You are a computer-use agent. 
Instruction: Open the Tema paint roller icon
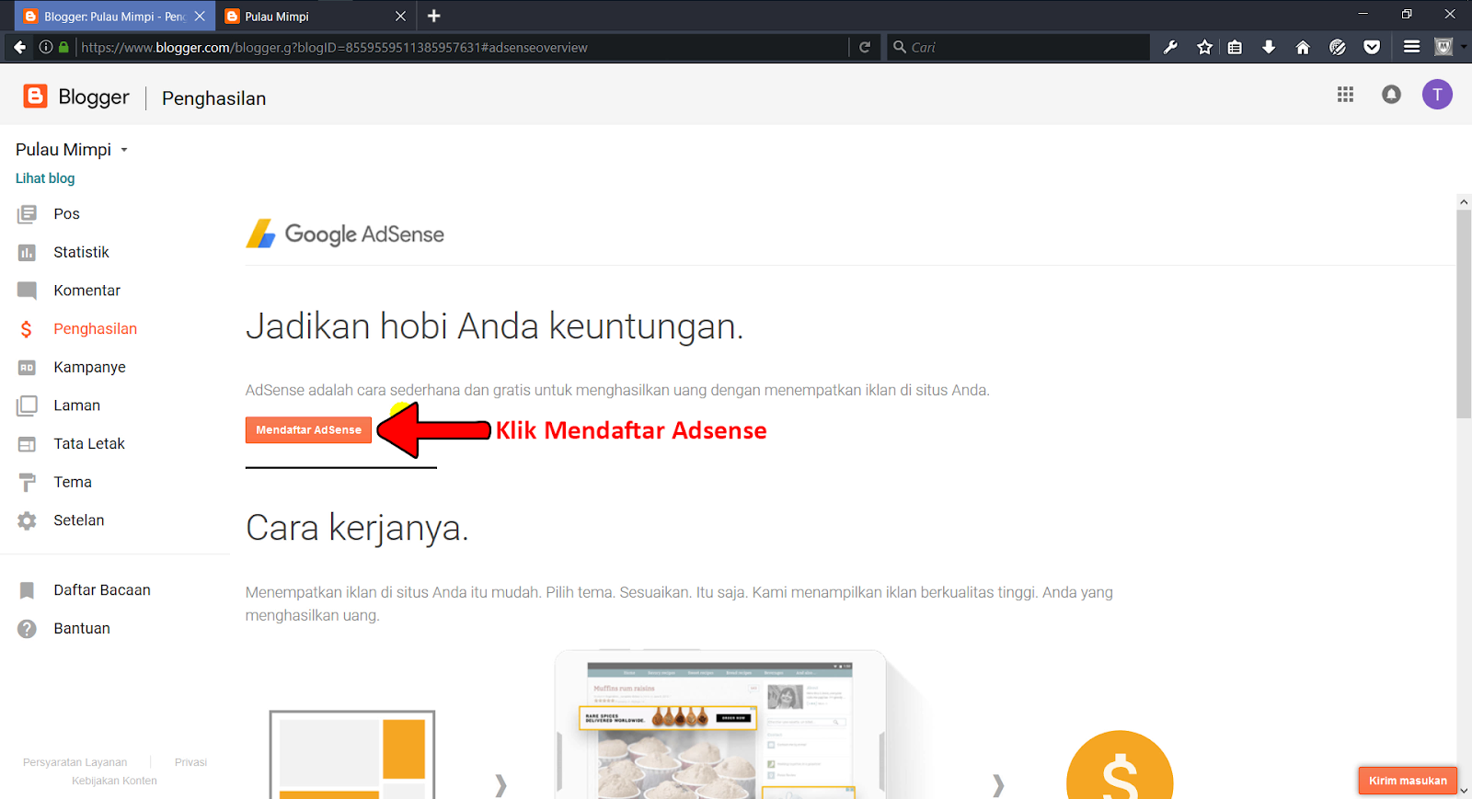pos(27,482)
